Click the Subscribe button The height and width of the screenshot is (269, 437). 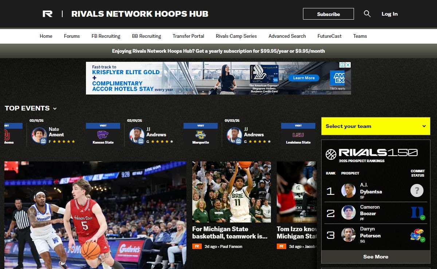tap(328, 14)
